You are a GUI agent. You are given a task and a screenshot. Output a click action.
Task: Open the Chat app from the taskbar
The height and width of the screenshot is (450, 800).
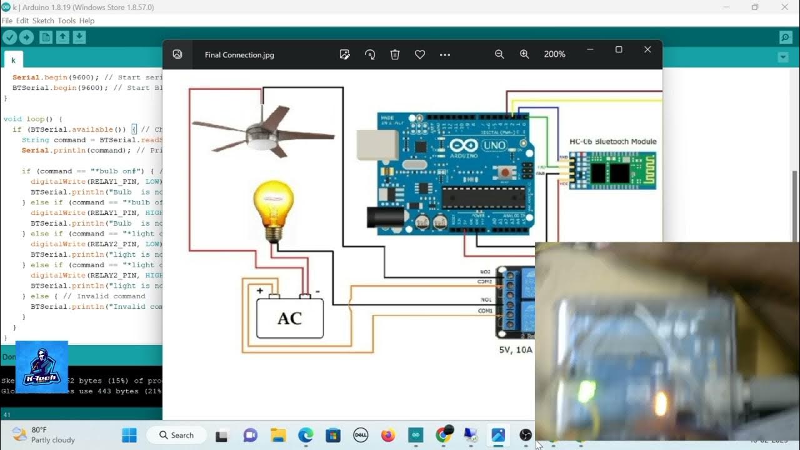250,435
